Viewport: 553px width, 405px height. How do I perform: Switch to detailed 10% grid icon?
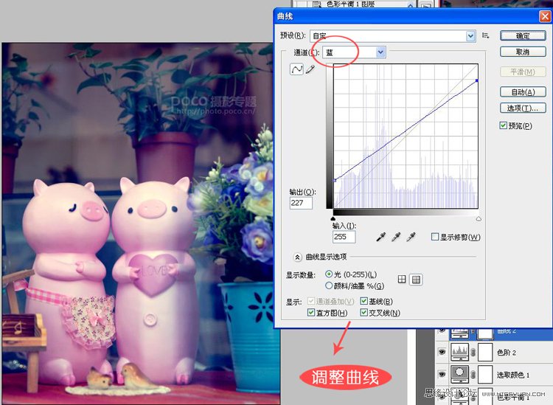click(416, 280)
